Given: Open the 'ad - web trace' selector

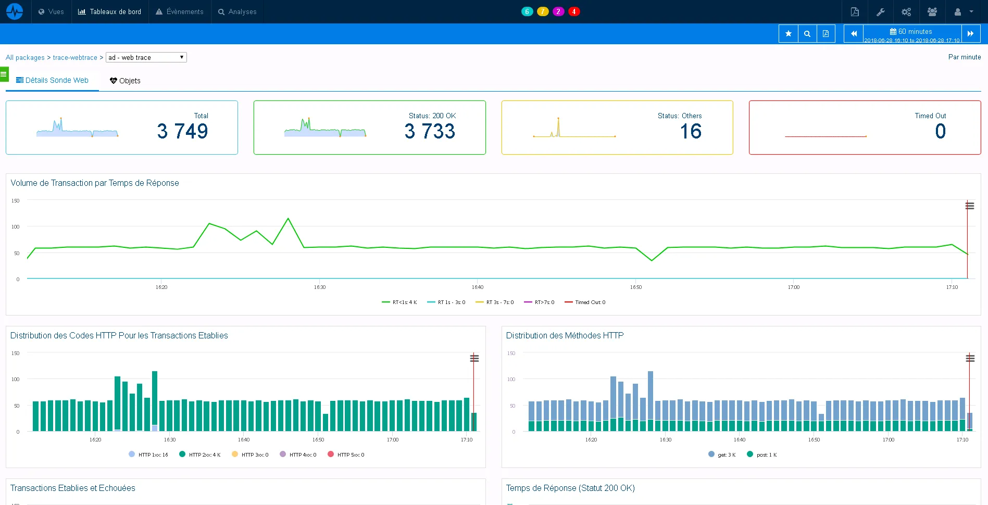Looking at the screenshot, I should pos(146,57).
